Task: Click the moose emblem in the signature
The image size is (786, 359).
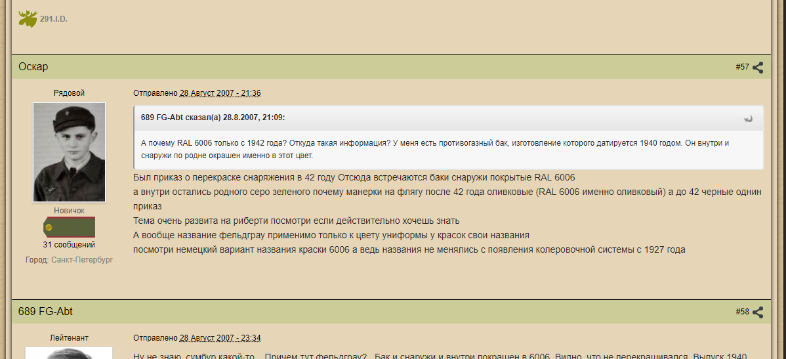Action: coord(28,19)
